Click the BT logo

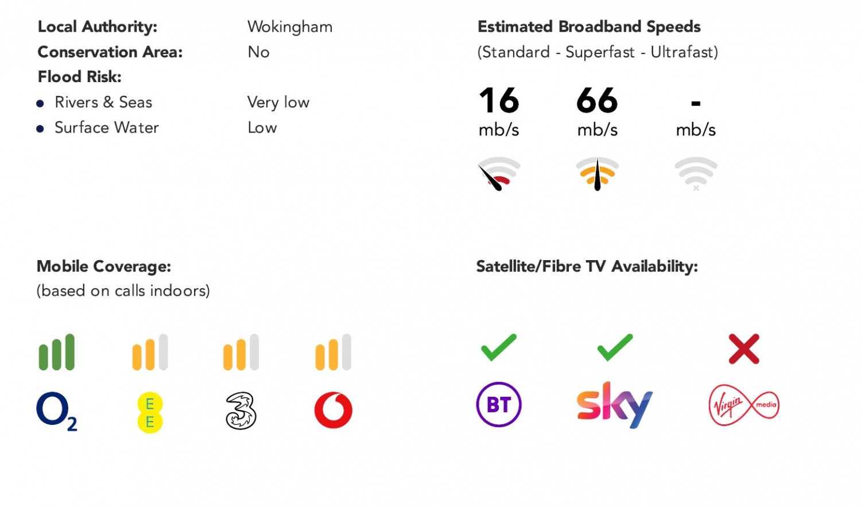[499, 405]
